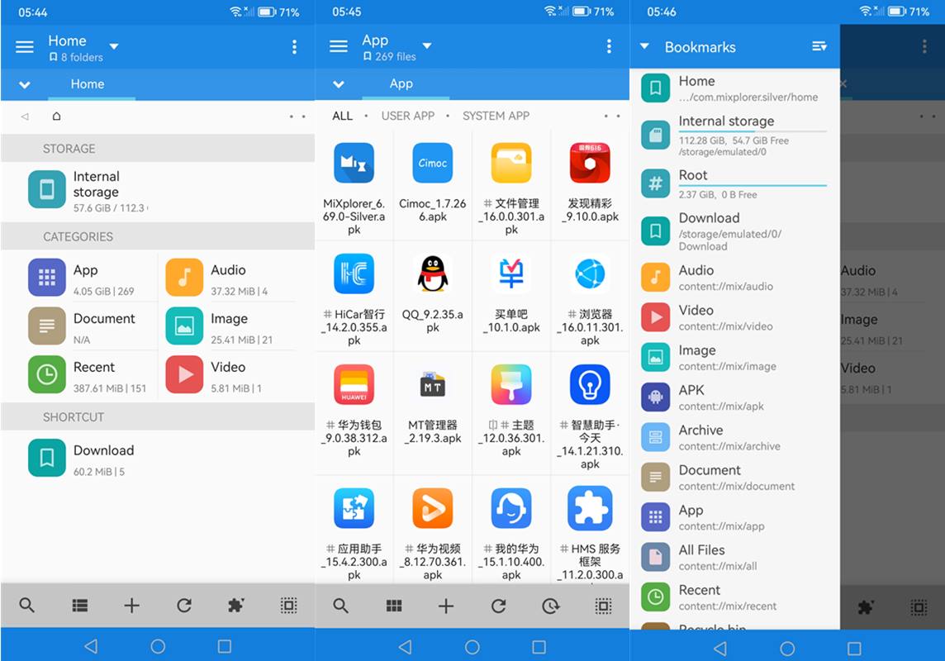Tap the back arrow in the path bar
Screen dimensions: 945x661
point(23,117)
